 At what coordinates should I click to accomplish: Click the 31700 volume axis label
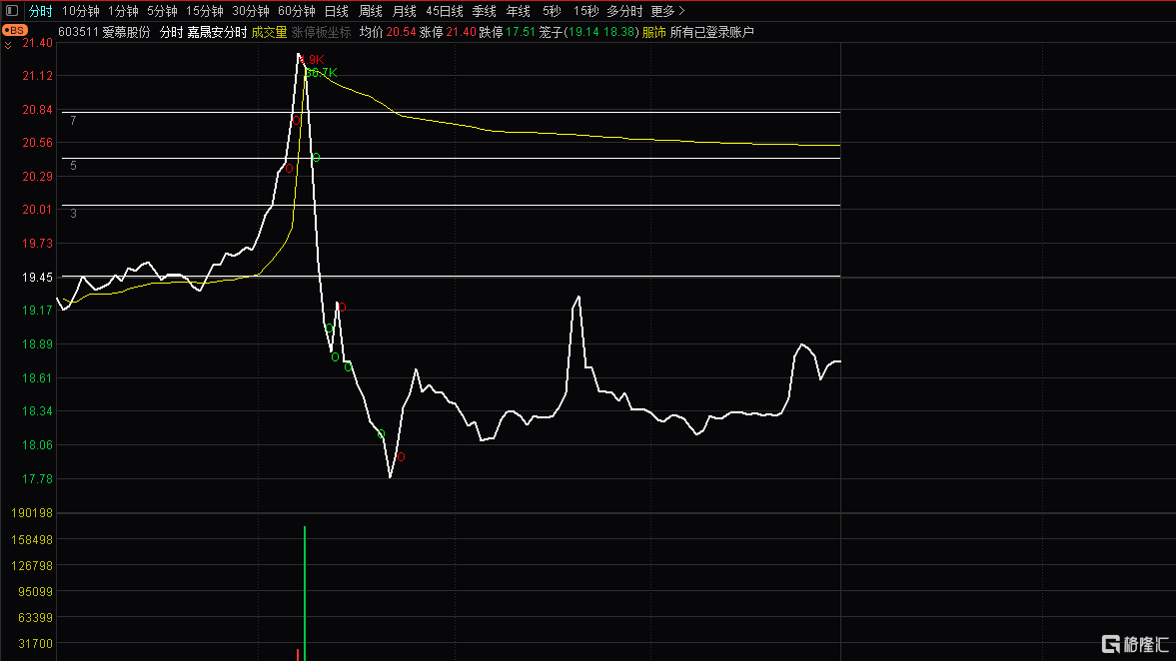tap(35, 644)
